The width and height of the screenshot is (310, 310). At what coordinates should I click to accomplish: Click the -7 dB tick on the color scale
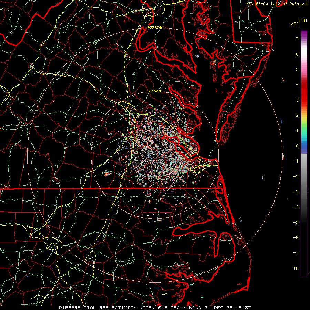click(296, 253)
